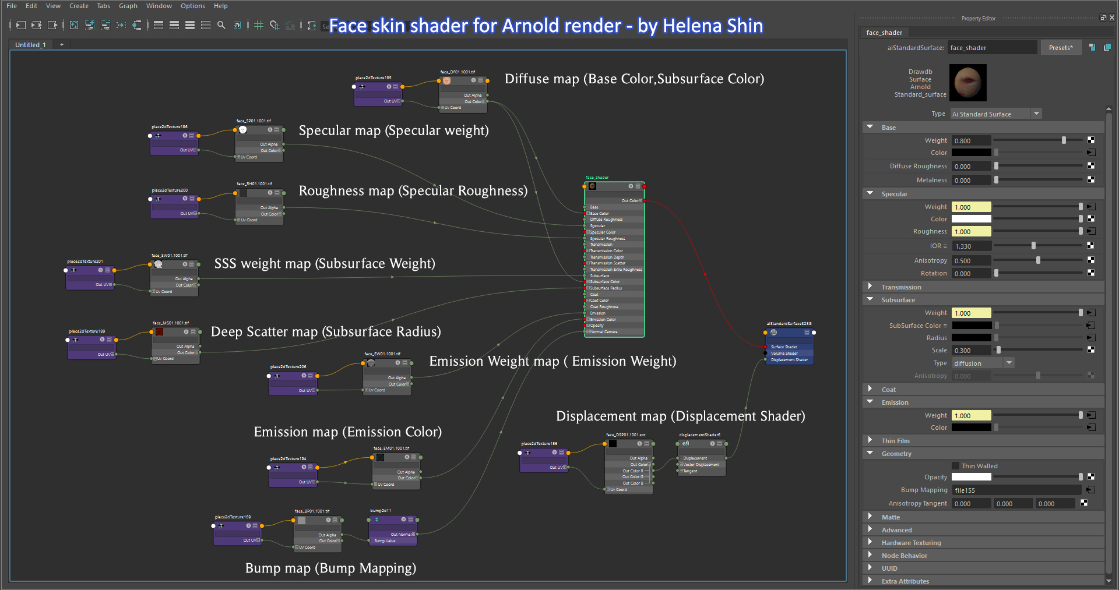
Task: Click the Output Connections toolbar icon
Action: (x=52, y=25)
